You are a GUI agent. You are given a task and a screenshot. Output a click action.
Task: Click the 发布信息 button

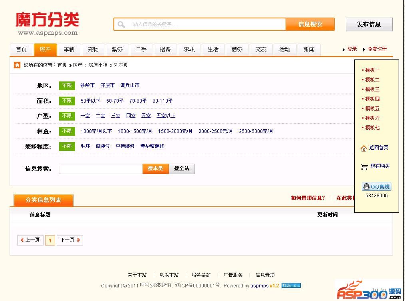pos(369,24)
